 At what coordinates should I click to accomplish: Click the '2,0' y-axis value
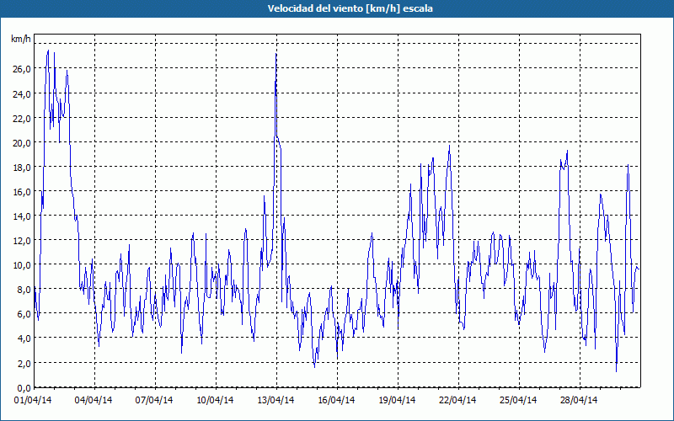point(24,364)
